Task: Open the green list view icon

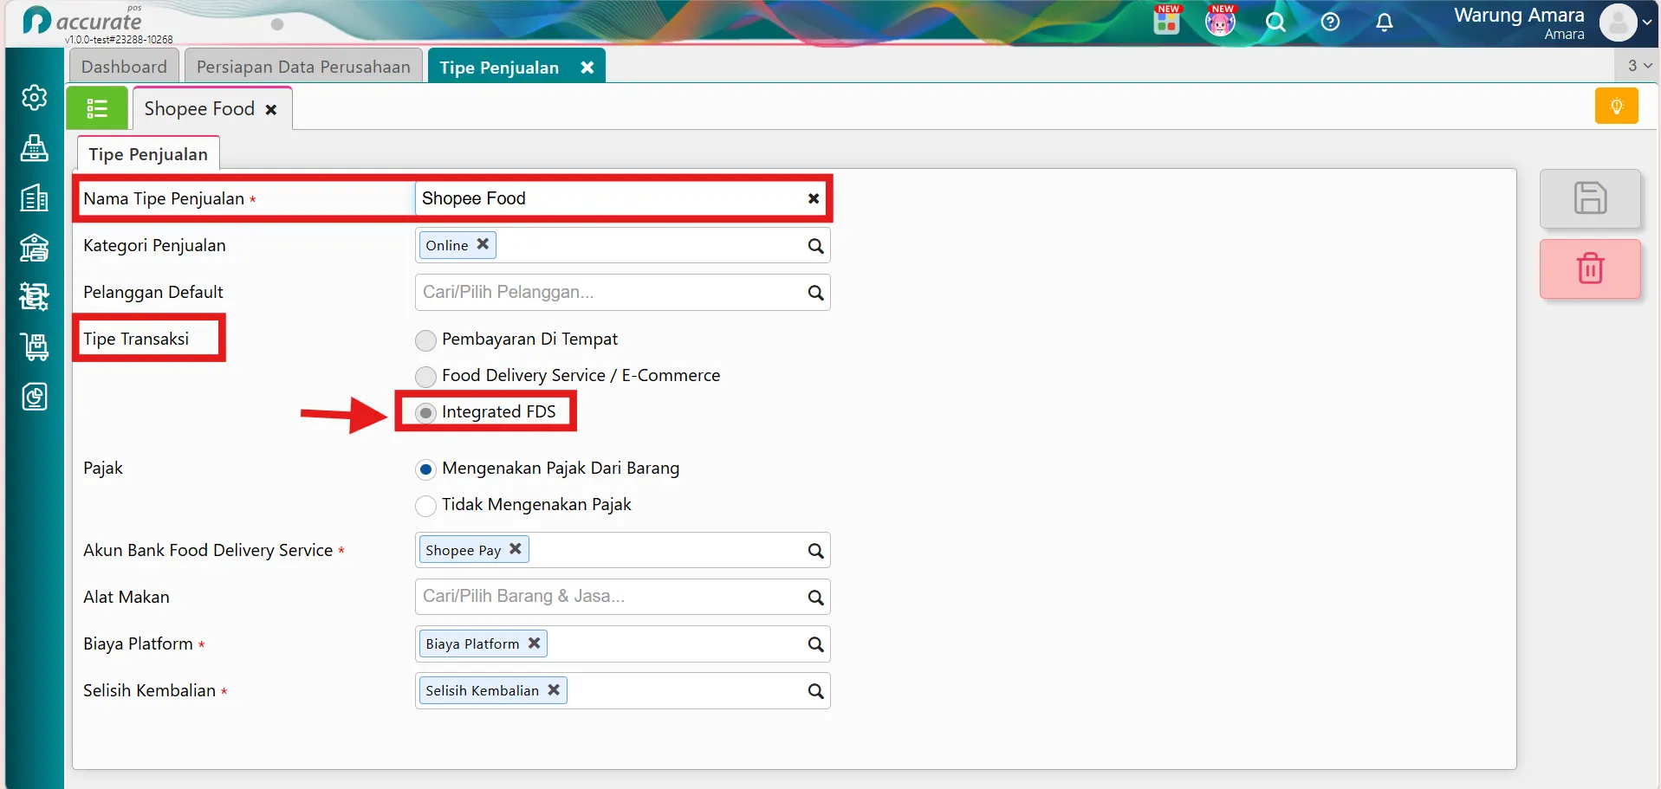Action: click(x=97, y=108)
